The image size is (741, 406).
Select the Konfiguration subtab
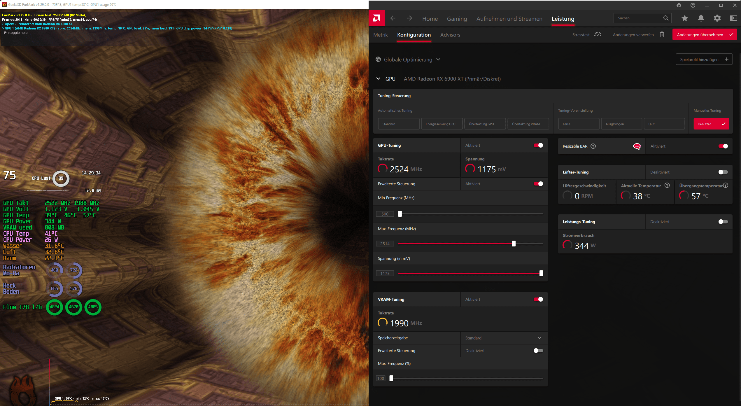tap(414, 35)
